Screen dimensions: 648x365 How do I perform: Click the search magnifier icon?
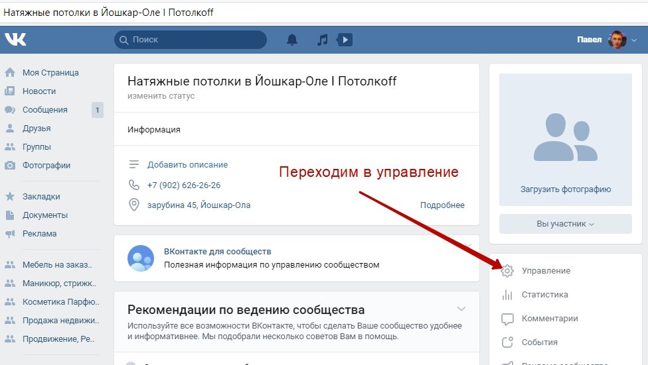pyautogui.click(x=123, y=40)
